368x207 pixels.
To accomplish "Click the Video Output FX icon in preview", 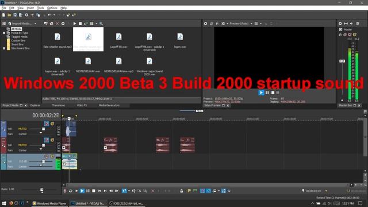I will click(x=217, y=24).
